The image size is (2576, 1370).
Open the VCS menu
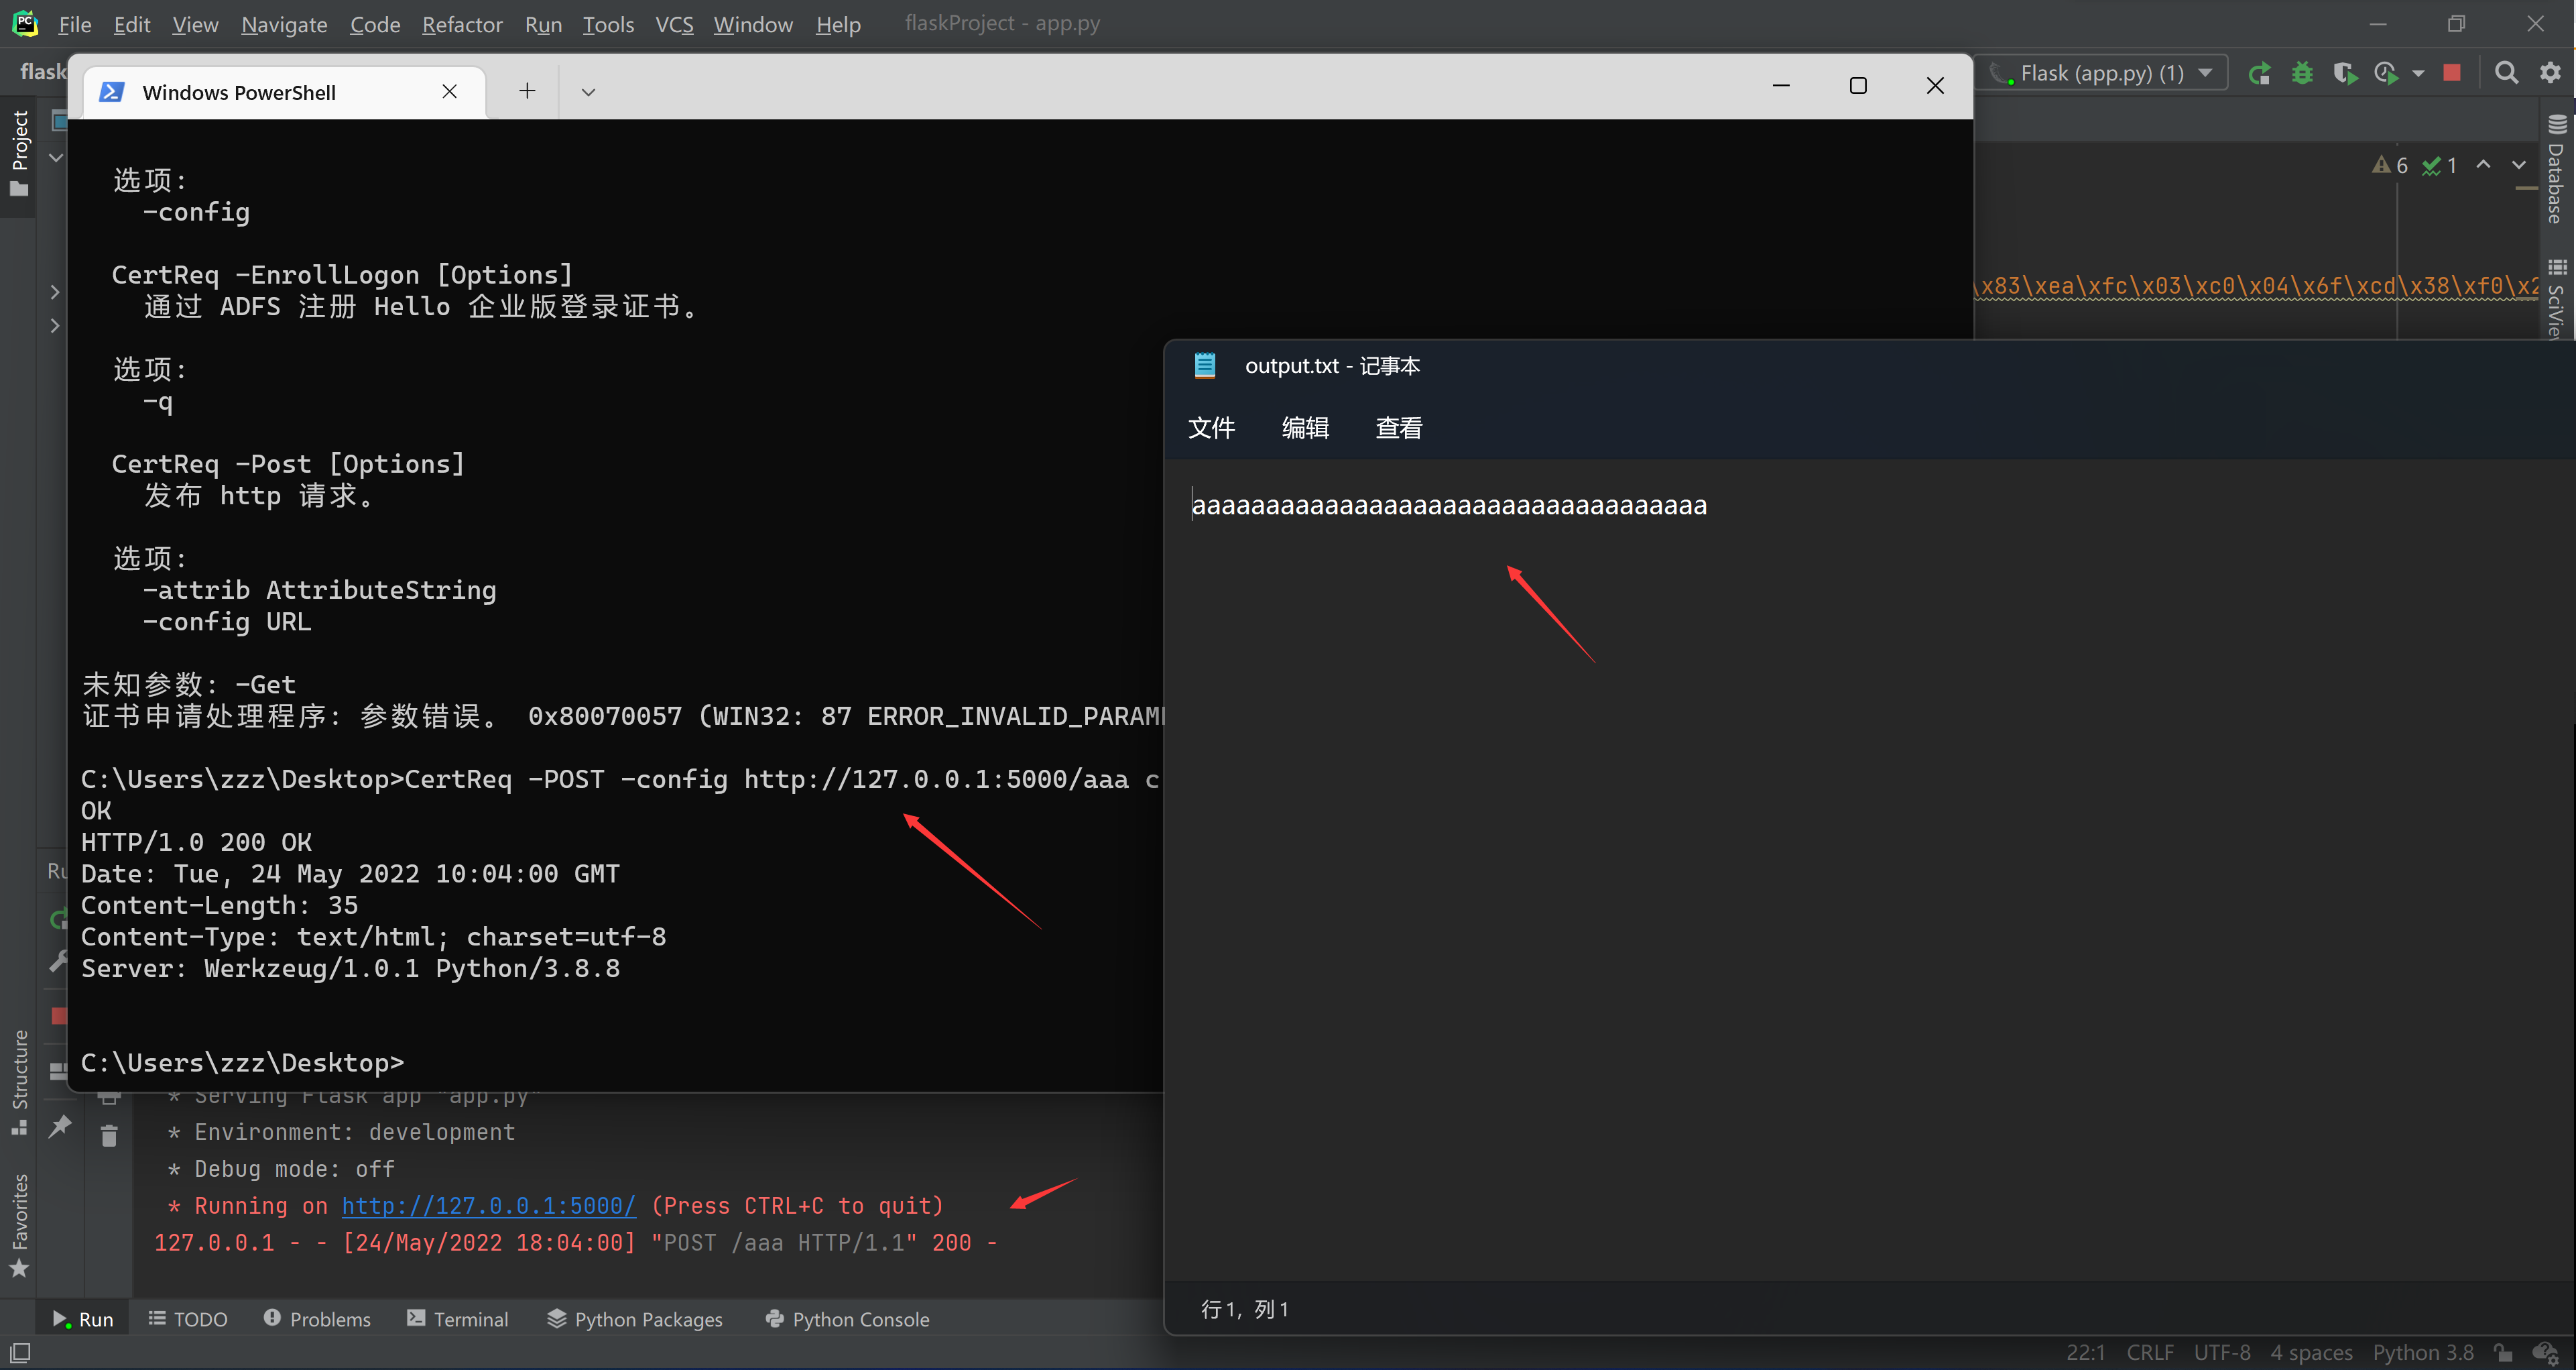(x=674, y=24)
